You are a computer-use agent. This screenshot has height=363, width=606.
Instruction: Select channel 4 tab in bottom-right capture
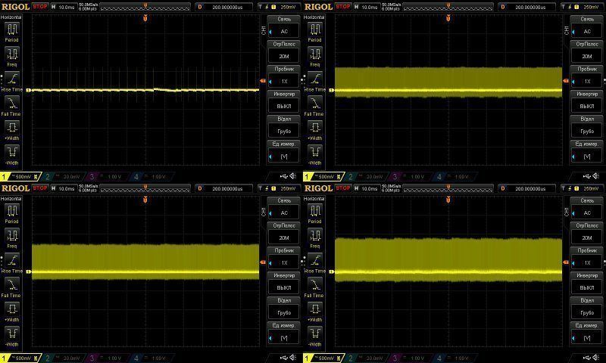point(455,358)
